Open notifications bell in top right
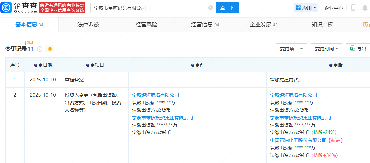 (x=365, y=8)
